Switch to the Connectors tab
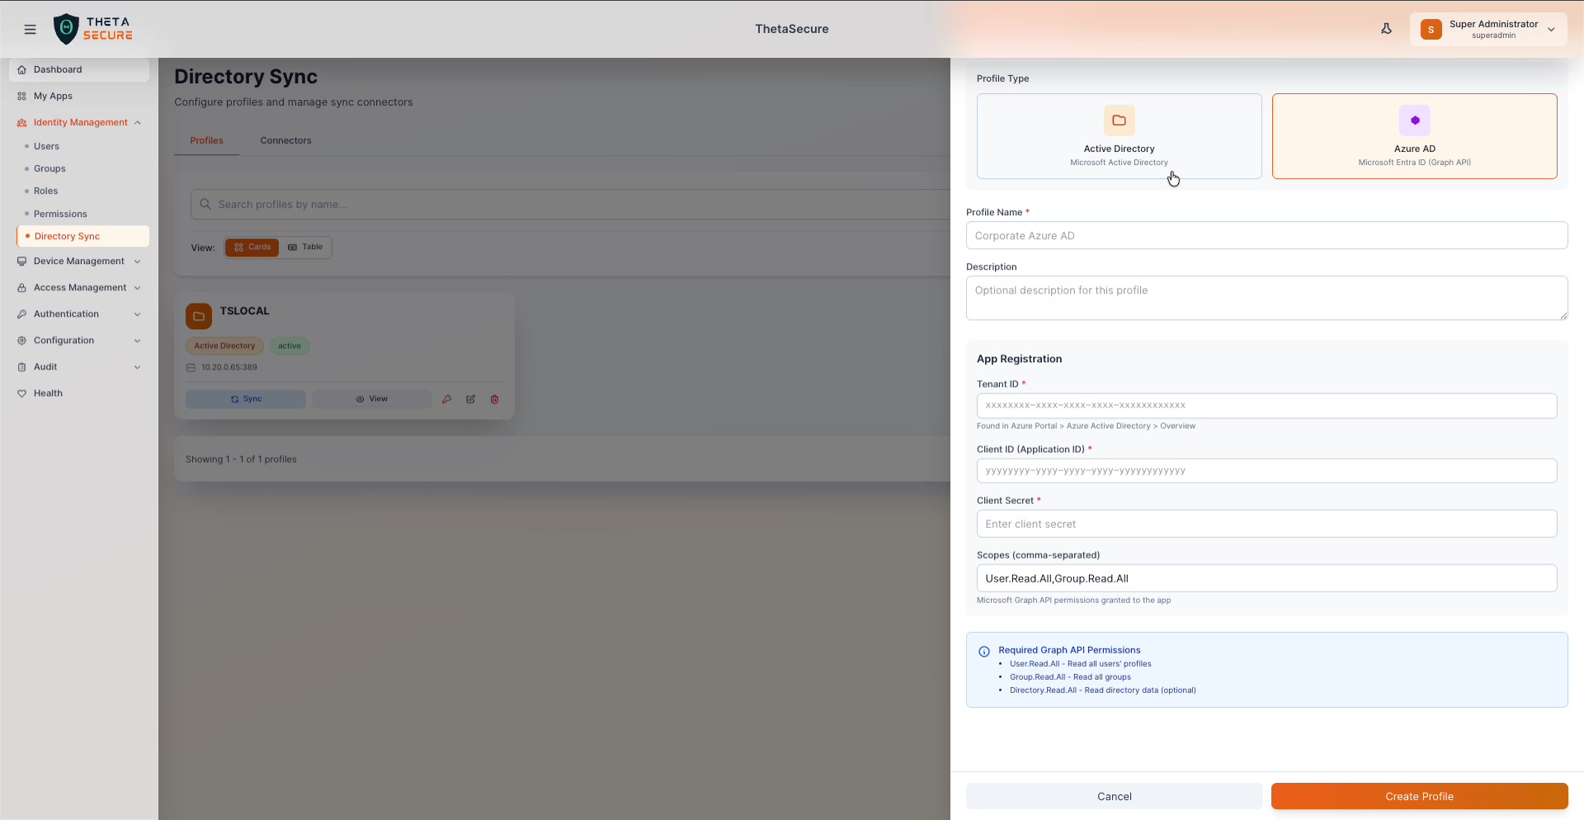Viewport: 1584px width, 820px height. tap(285, 140)
